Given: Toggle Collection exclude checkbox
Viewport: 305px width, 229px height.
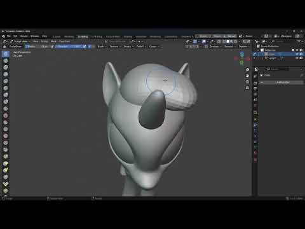Looking at the screenshot, I should 293,50.
